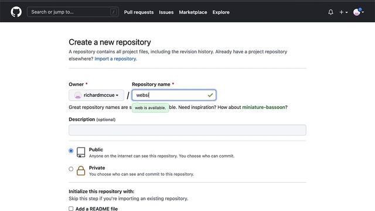Viewport: 375px width, 211px height.
Task: Open the GitHub home logo
Action: (16, 12)
